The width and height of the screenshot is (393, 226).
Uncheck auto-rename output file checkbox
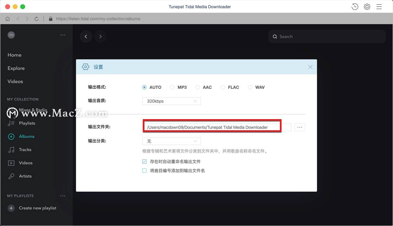(x=144, y=162)
